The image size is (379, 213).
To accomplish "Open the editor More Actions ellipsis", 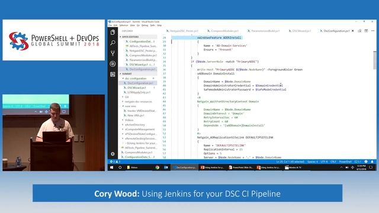I will pyautogui.click(x=372, y=31).
